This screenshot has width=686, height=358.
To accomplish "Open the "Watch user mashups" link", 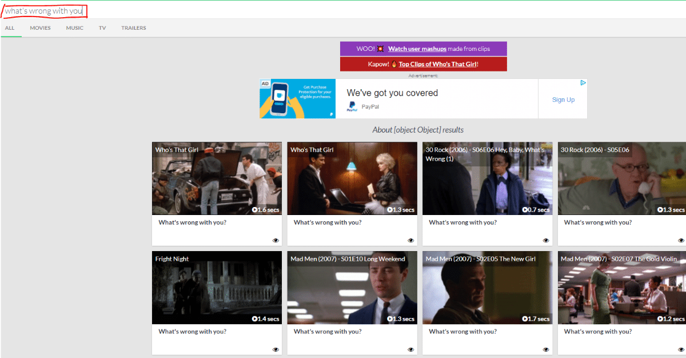I will 417,49.
